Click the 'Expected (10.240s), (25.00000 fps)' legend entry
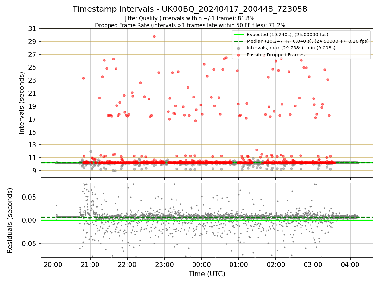Screen dimensions: 380x285 pyautogui.click(x=287, y=35)
